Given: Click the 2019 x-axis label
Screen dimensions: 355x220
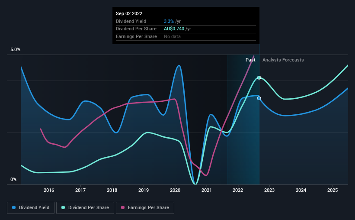Looking at the screenshot, I should pyautogui.click(x=144, y=190).
